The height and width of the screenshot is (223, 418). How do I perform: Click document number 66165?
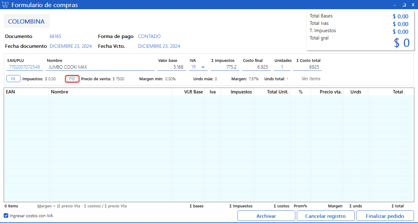55,36
